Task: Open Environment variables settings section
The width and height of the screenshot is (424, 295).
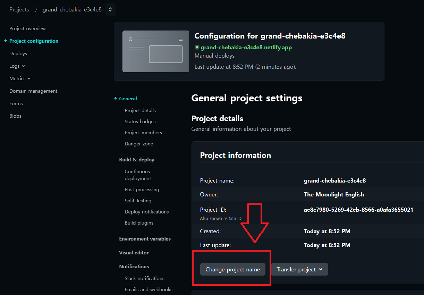Action: [x=145, y=239]
